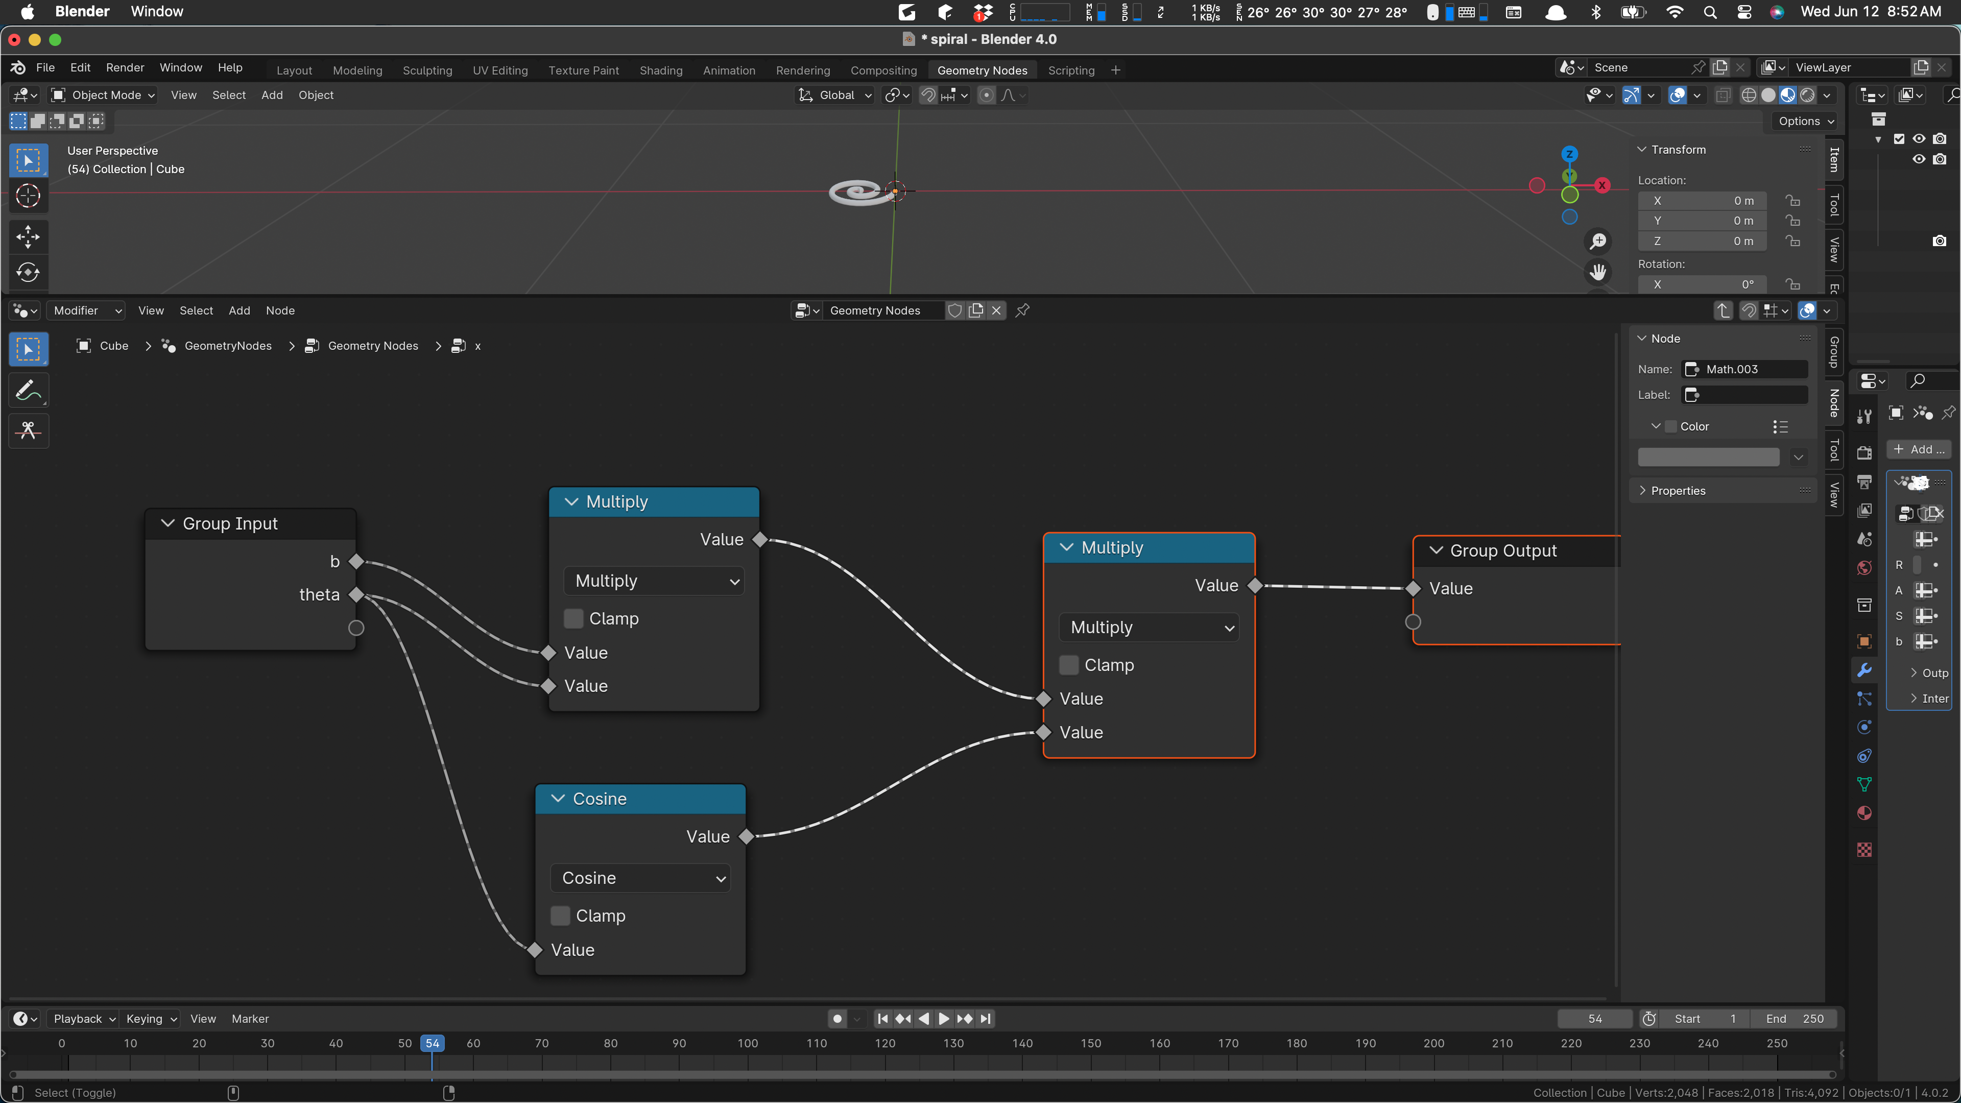Open the Texture properties checker tab

1864,850
